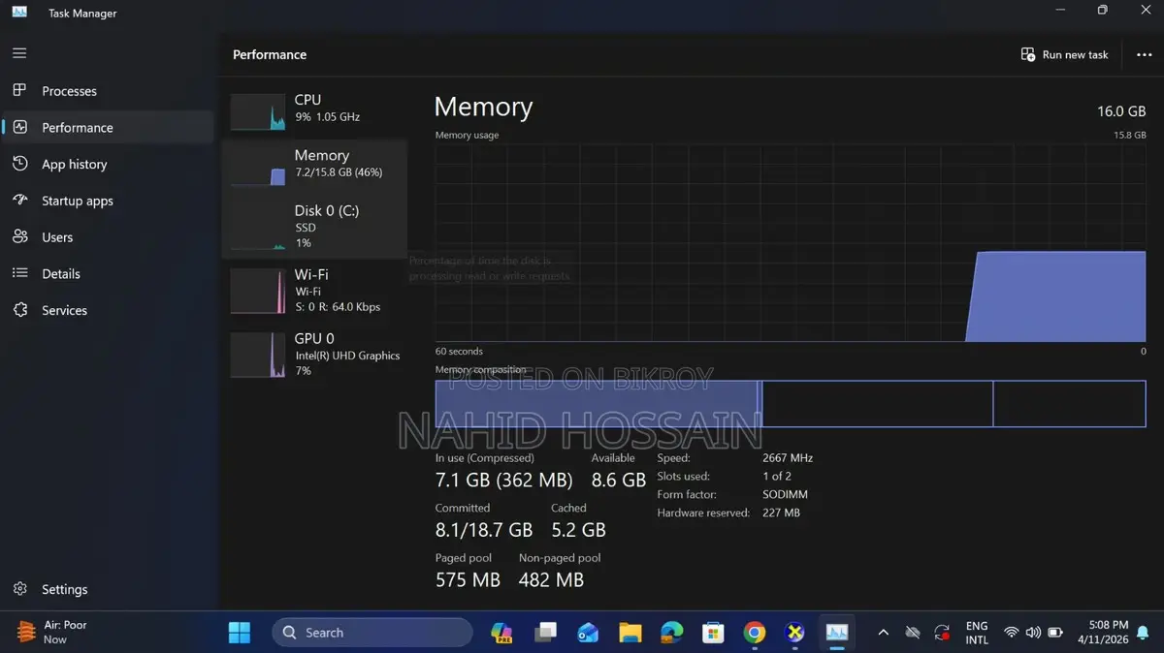The width and height of the screenshot is (1164, 653).
Task: Click the 2667 MHz speed value
Action: 788,458
